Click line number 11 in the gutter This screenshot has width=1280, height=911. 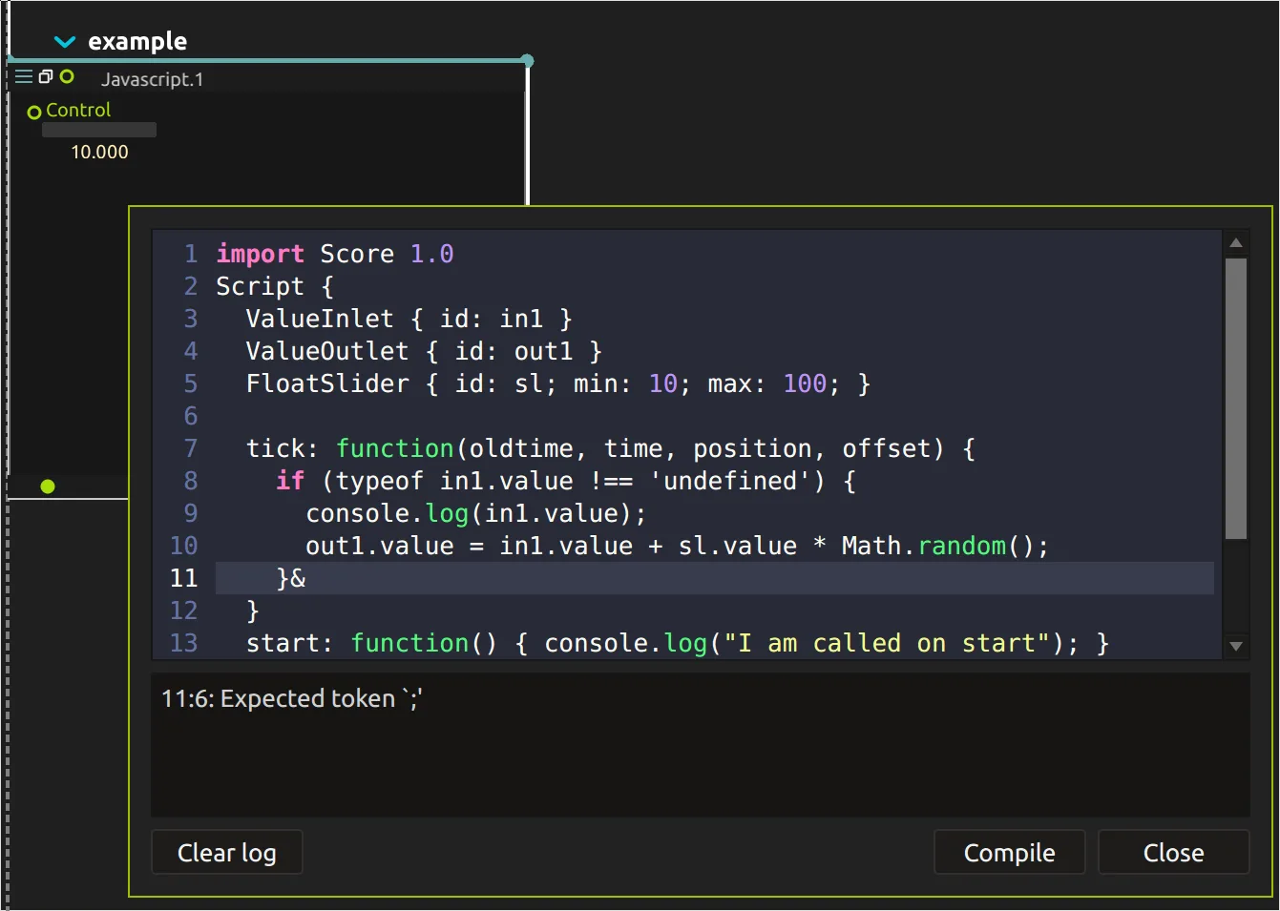[183, 578]
